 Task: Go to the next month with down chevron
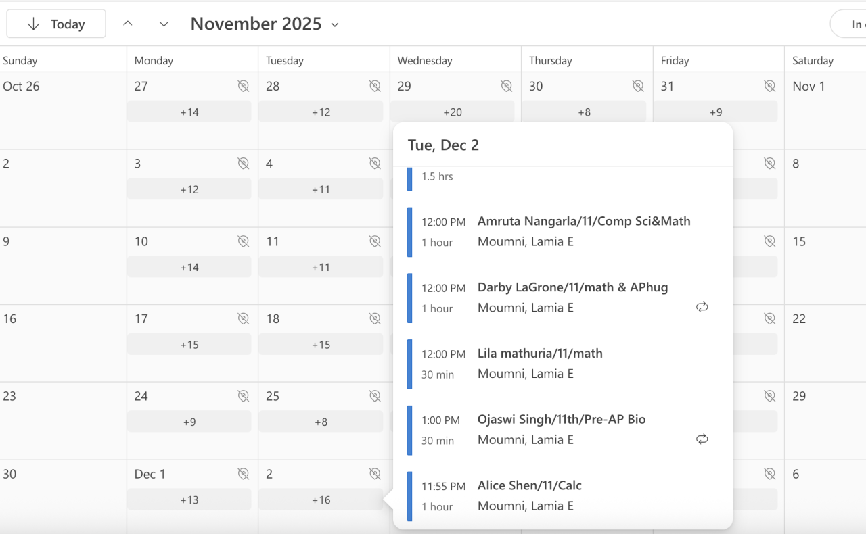click(164, 24)
